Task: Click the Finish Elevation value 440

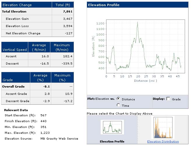Action: 43,121
